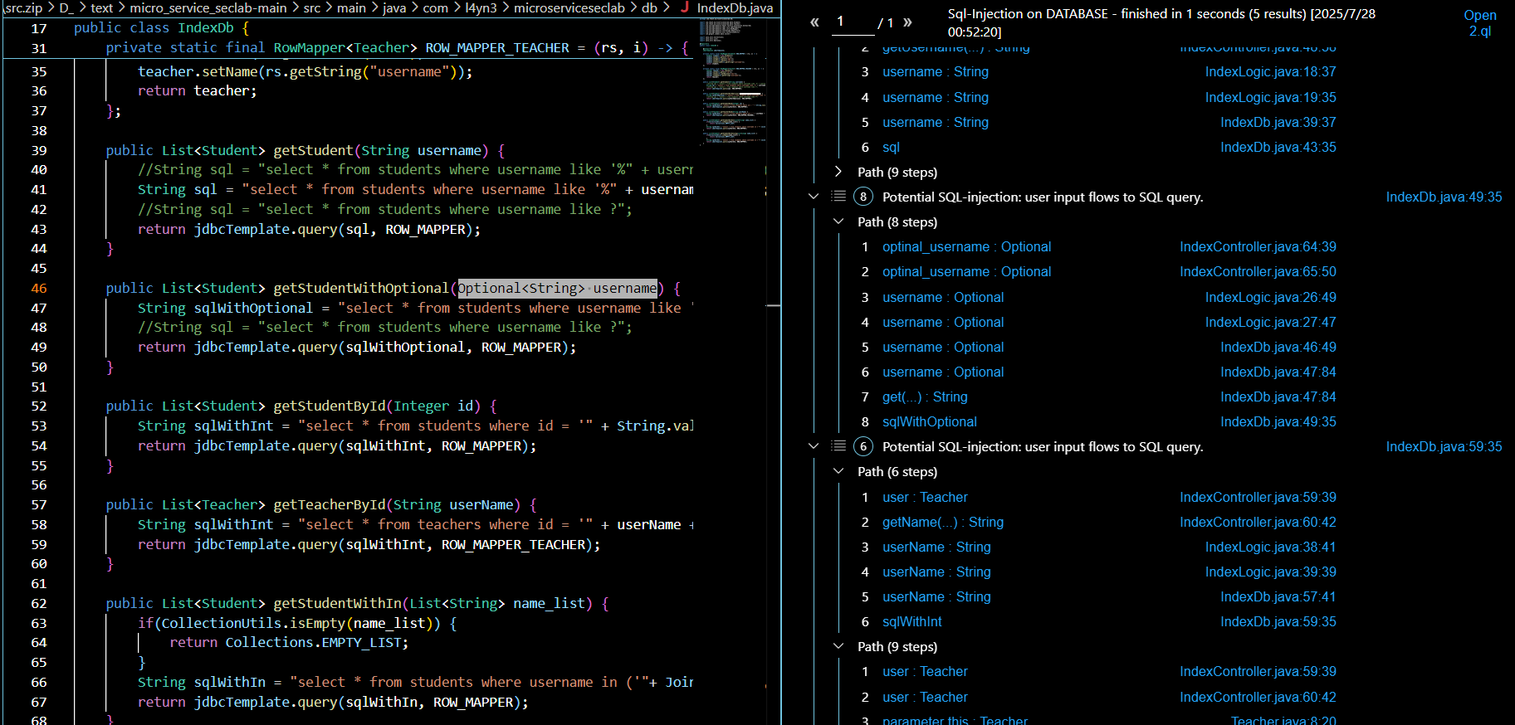Click the circled 8 path badge

[863, 197]
